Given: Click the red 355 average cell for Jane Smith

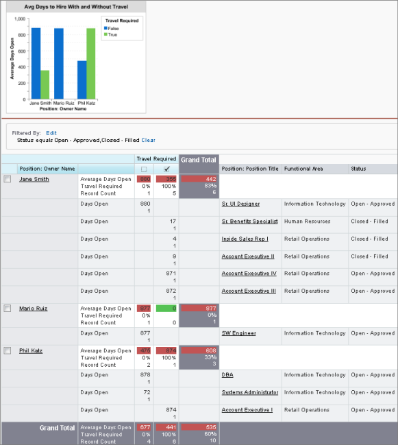Looking at the screenshot, I should (166, 179).
